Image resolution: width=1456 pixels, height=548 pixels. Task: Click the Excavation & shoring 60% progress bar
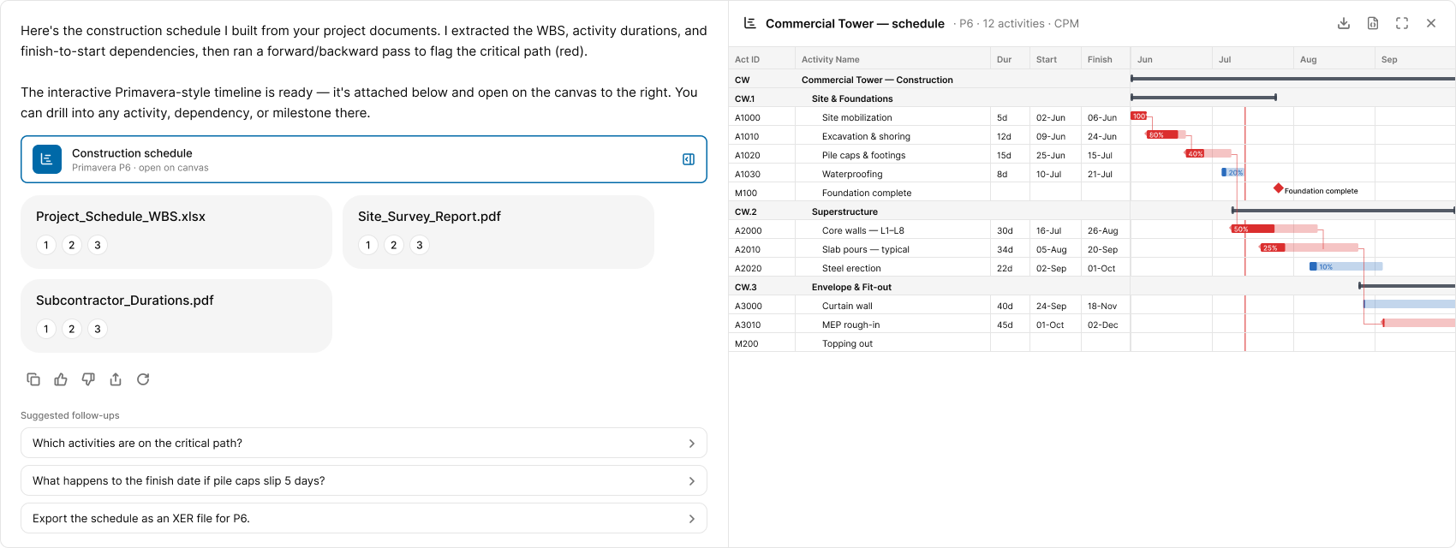point(1162,134)
